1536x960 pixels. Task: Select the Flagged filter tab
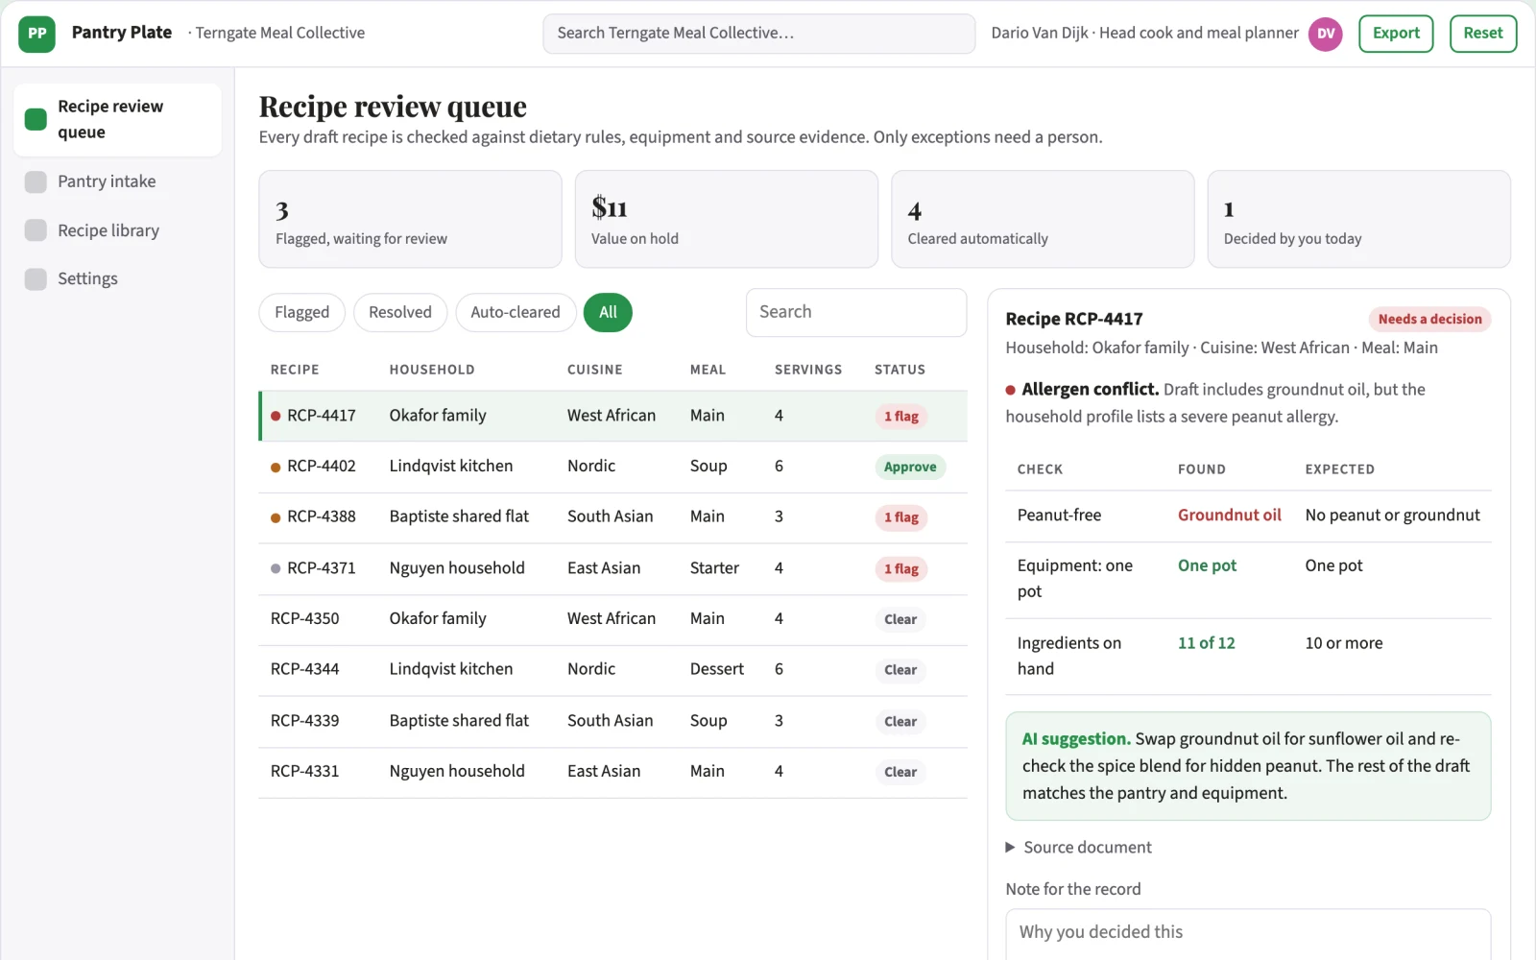[x=301, y=312]
